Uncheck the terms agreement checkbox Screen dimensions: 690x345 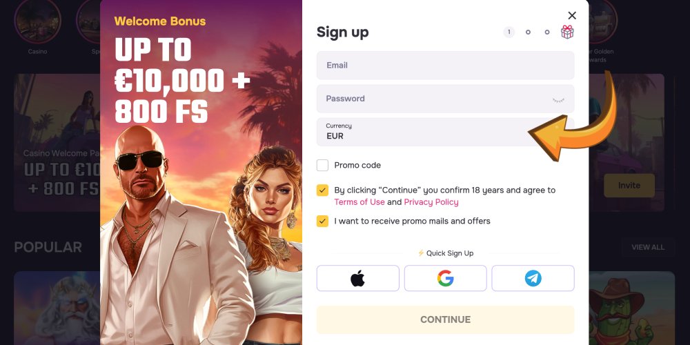click(x=322, y=190)
